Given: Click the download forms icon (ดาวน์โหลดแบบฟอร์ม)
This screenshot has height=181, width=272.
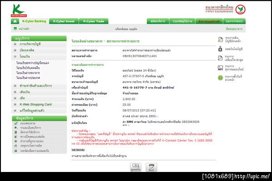Looking at the screenshot, I should [16, 137].
